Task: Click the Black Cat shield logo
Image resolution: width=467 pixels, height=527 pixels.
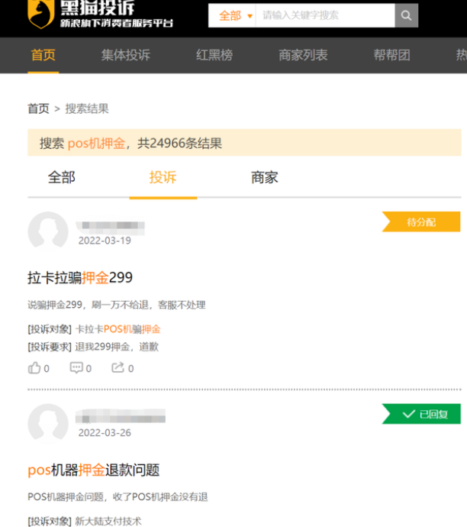Action: pos(40,14)
